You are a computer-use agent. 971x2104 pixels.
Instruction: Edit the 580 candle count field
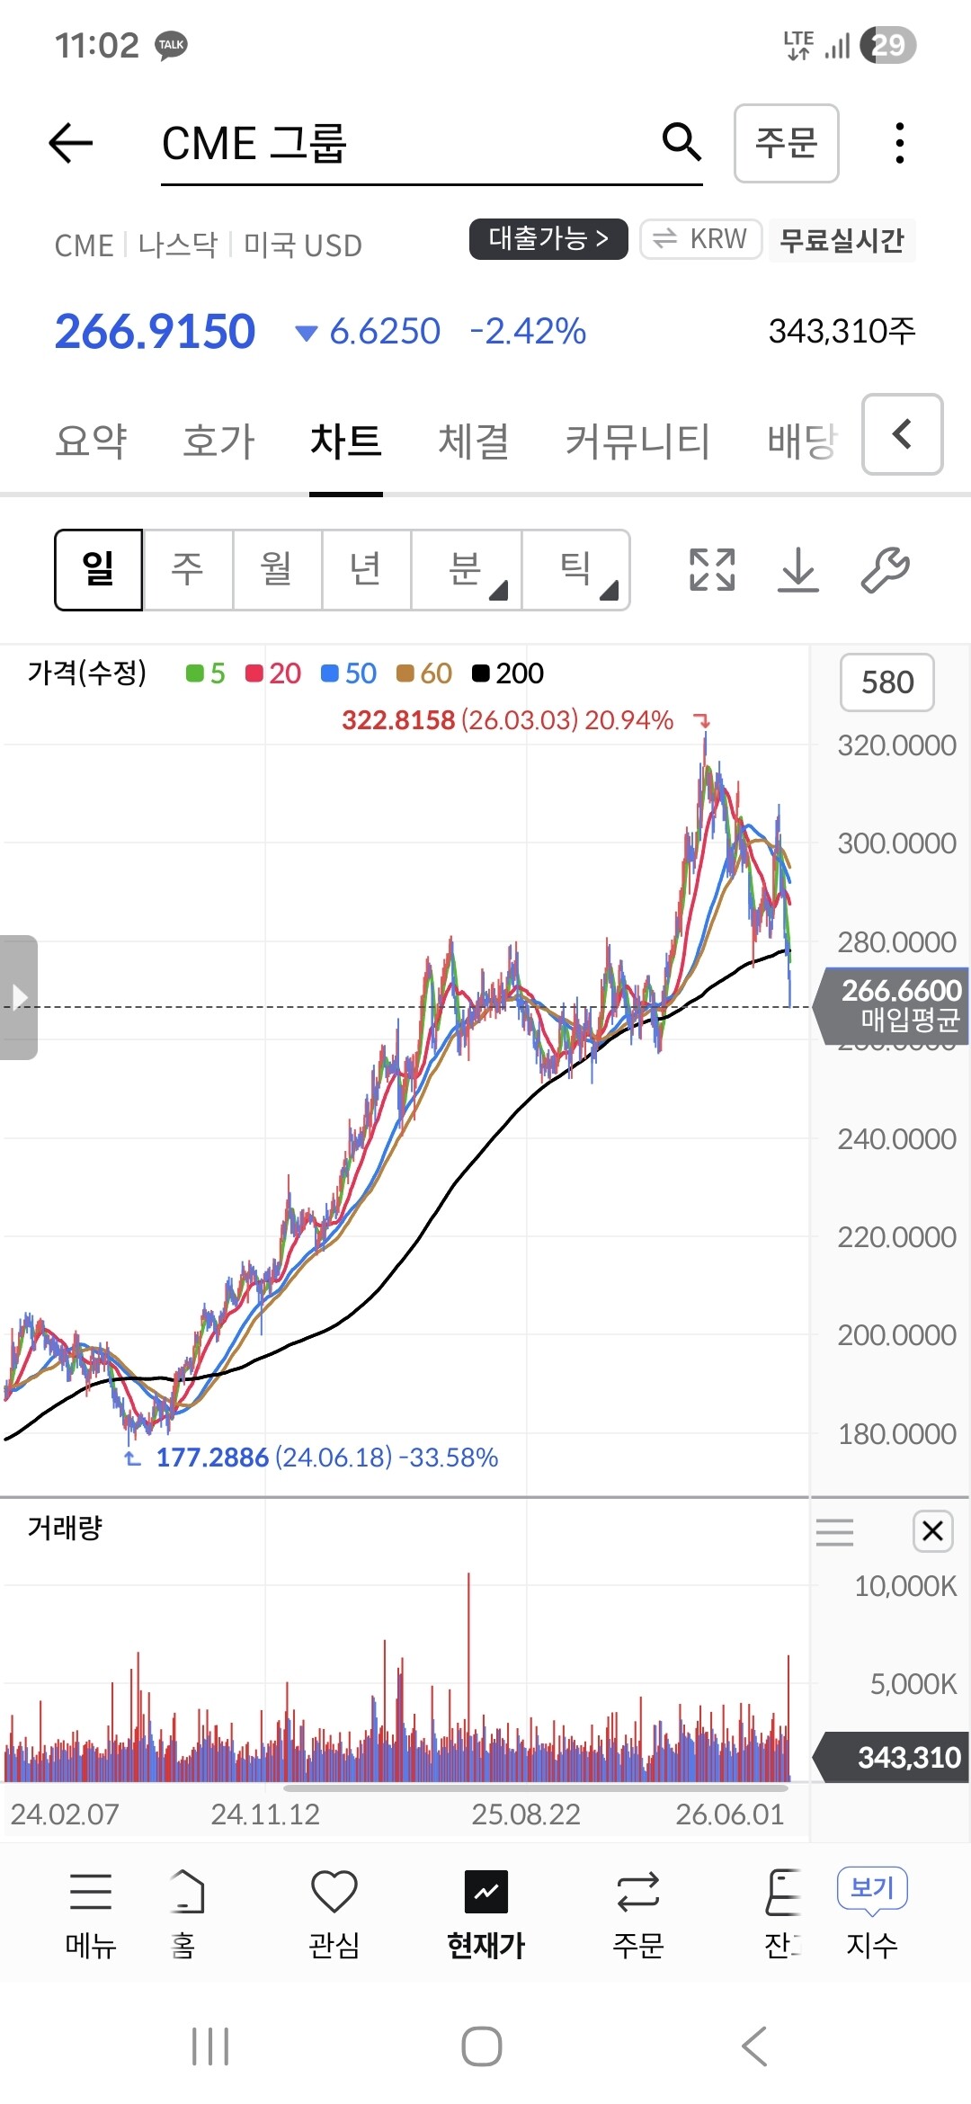[887, 682]
